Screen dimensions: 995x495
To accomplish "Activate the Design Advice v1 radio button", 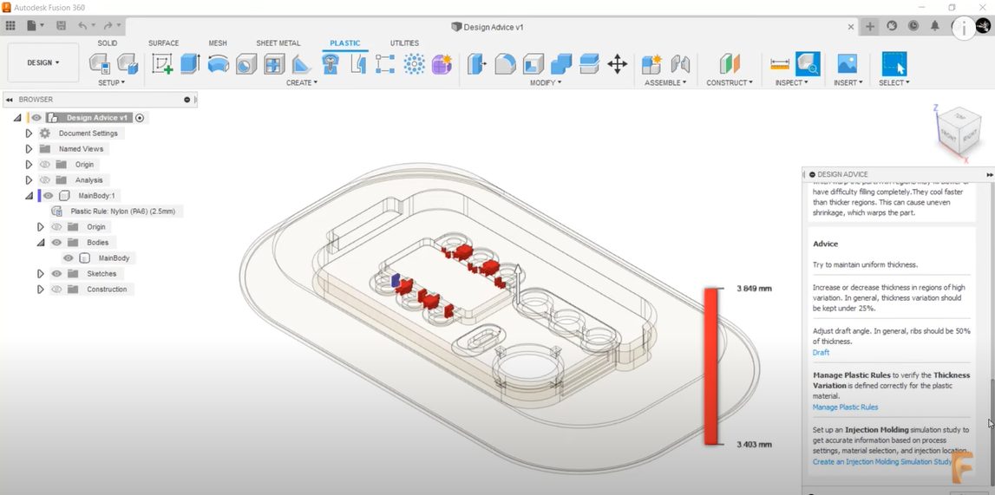I will pos(141,118).
